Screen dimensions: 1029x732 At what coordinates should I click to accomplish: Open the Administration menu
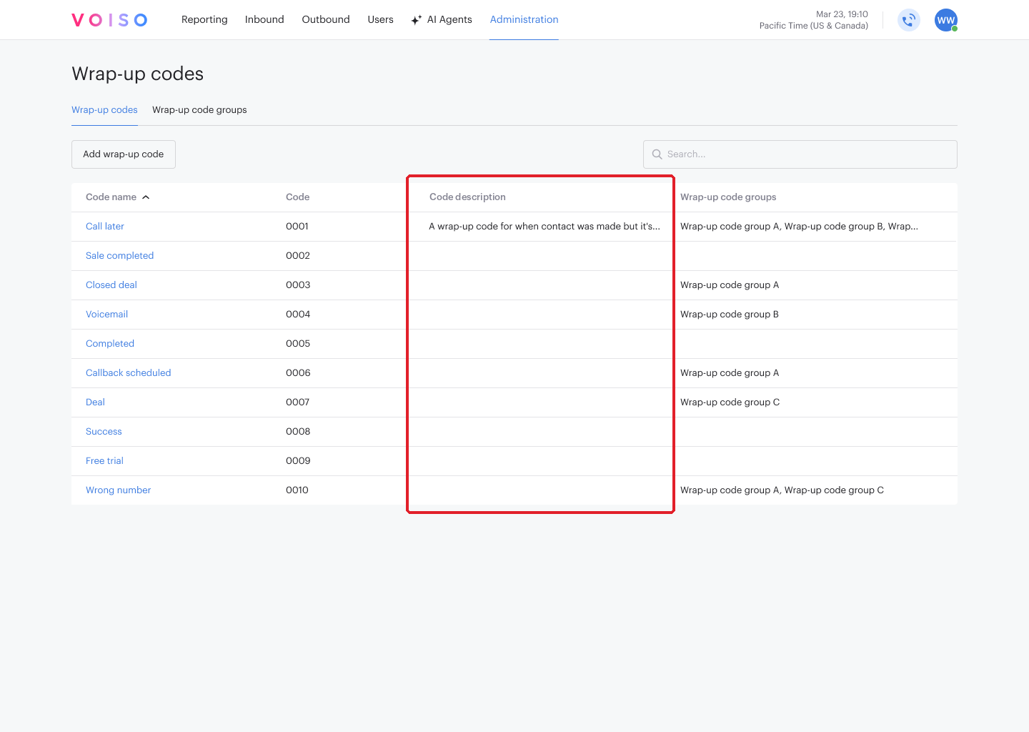tap(524, 19)
